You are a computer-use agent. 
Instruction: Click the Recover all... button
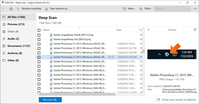(x=50, y=100)
